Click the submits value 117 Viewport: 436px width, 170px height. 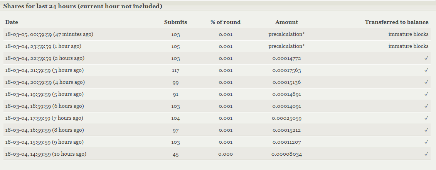pyautogui.click(x=175, y=70)
